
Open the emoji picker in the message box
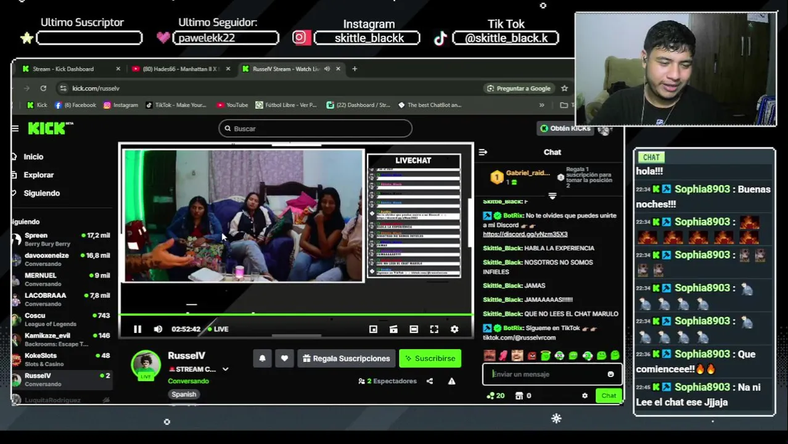610,374
